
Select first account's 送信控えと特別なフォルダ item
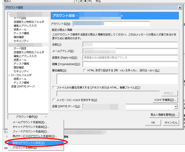[x=29, y=22]
